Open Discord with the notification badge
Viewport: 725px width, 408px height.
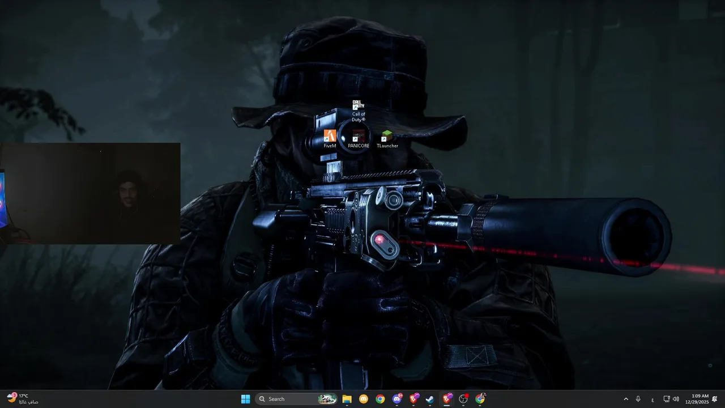[397, 399]
